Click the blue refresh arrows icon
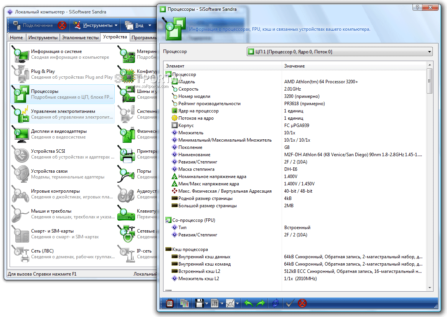This screenshot has width=447, height=317. [275, 303]
